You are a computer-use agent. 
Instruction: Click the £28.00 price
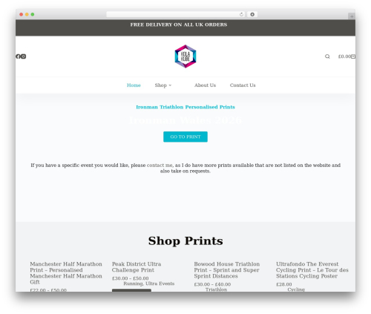(x=284, y=284)
